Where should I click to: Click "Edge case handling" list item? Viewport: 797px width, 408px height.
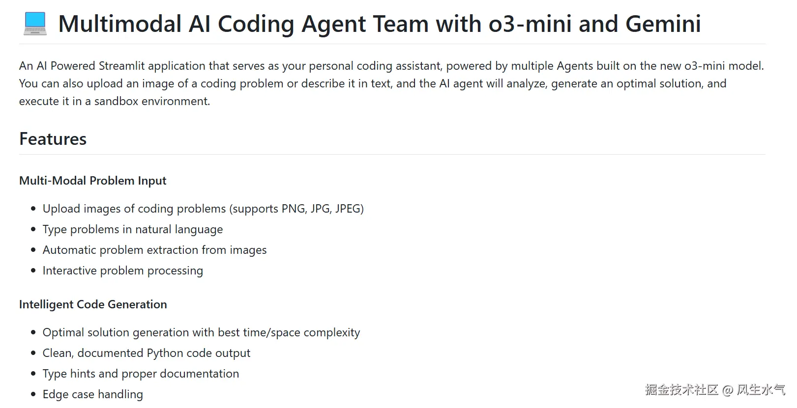93,394
